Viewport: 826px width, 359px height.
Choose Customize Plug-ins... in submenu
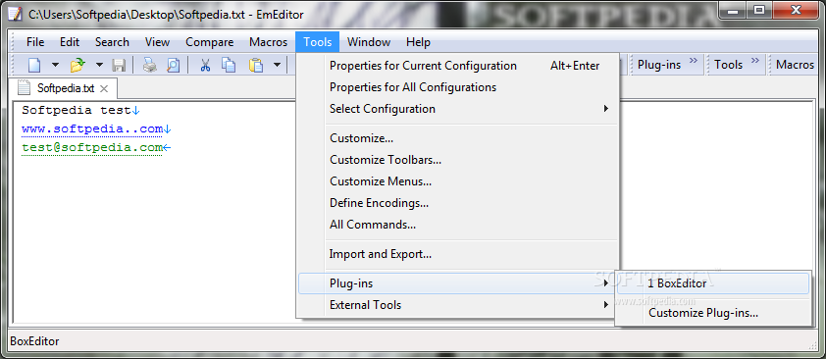click(x=713, y=313)
